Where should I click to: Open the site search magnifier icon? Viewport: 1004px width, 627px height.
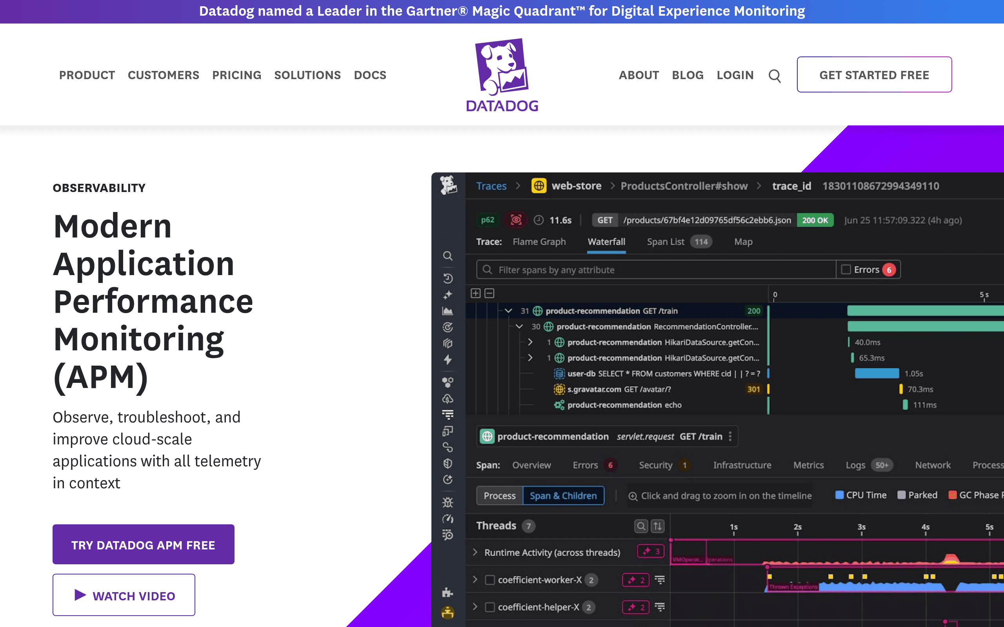click(x=775, y=76)
